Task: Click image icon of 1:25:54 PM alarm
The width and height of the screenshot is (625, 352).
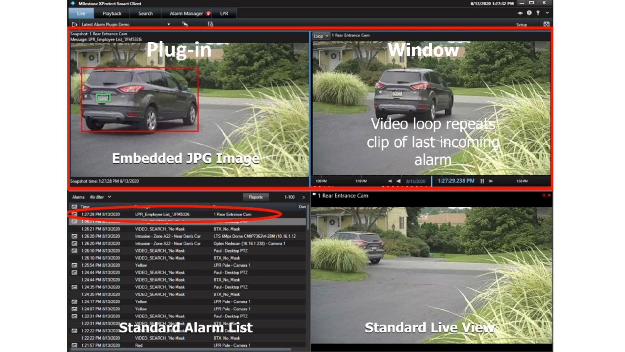Action: [x=74, y=265]
